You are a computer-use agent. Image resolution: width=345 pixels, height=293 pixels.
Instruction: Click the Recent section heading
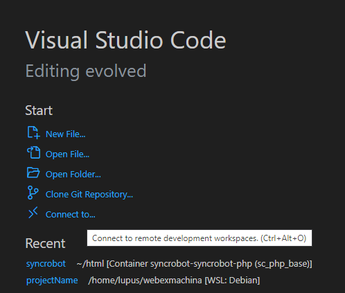pyautogui.click(x=45, y=243)
